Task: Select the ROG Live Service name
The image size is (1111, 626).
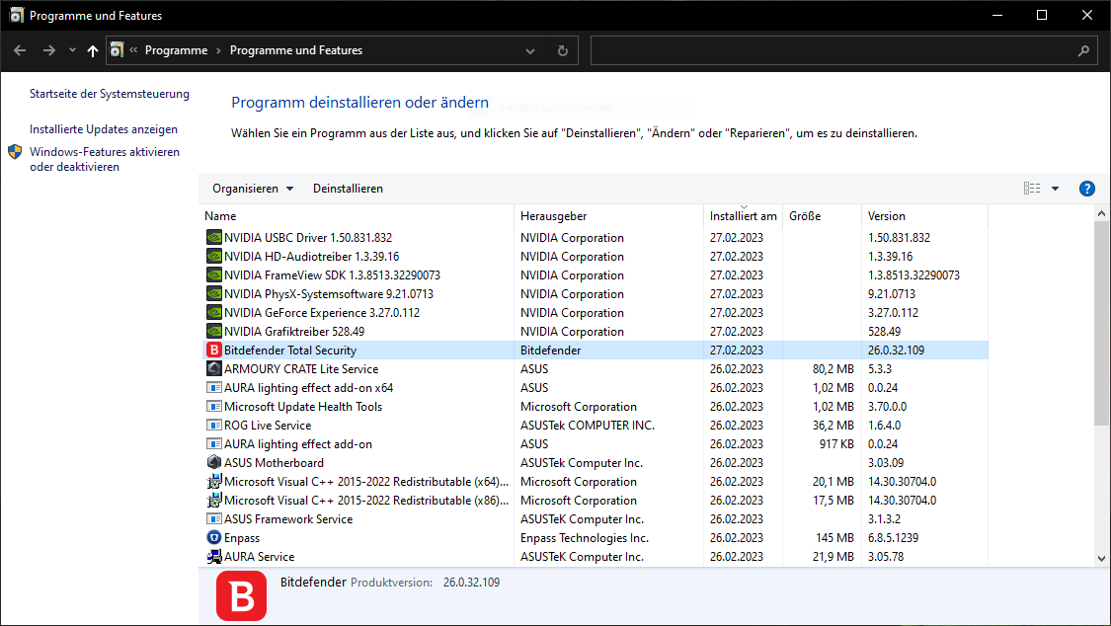Action: coord(268,425)
